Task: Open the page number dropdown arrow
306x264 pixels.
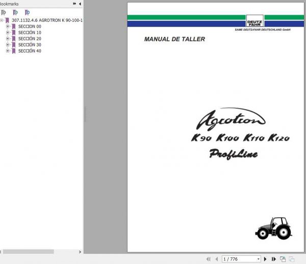Action: point(258,259)
